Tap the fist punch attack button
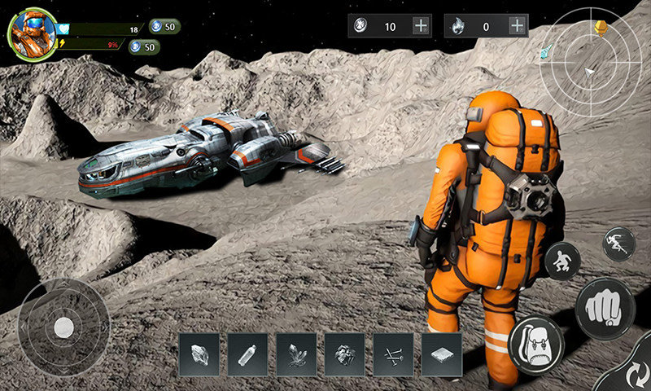 point(605,307)
